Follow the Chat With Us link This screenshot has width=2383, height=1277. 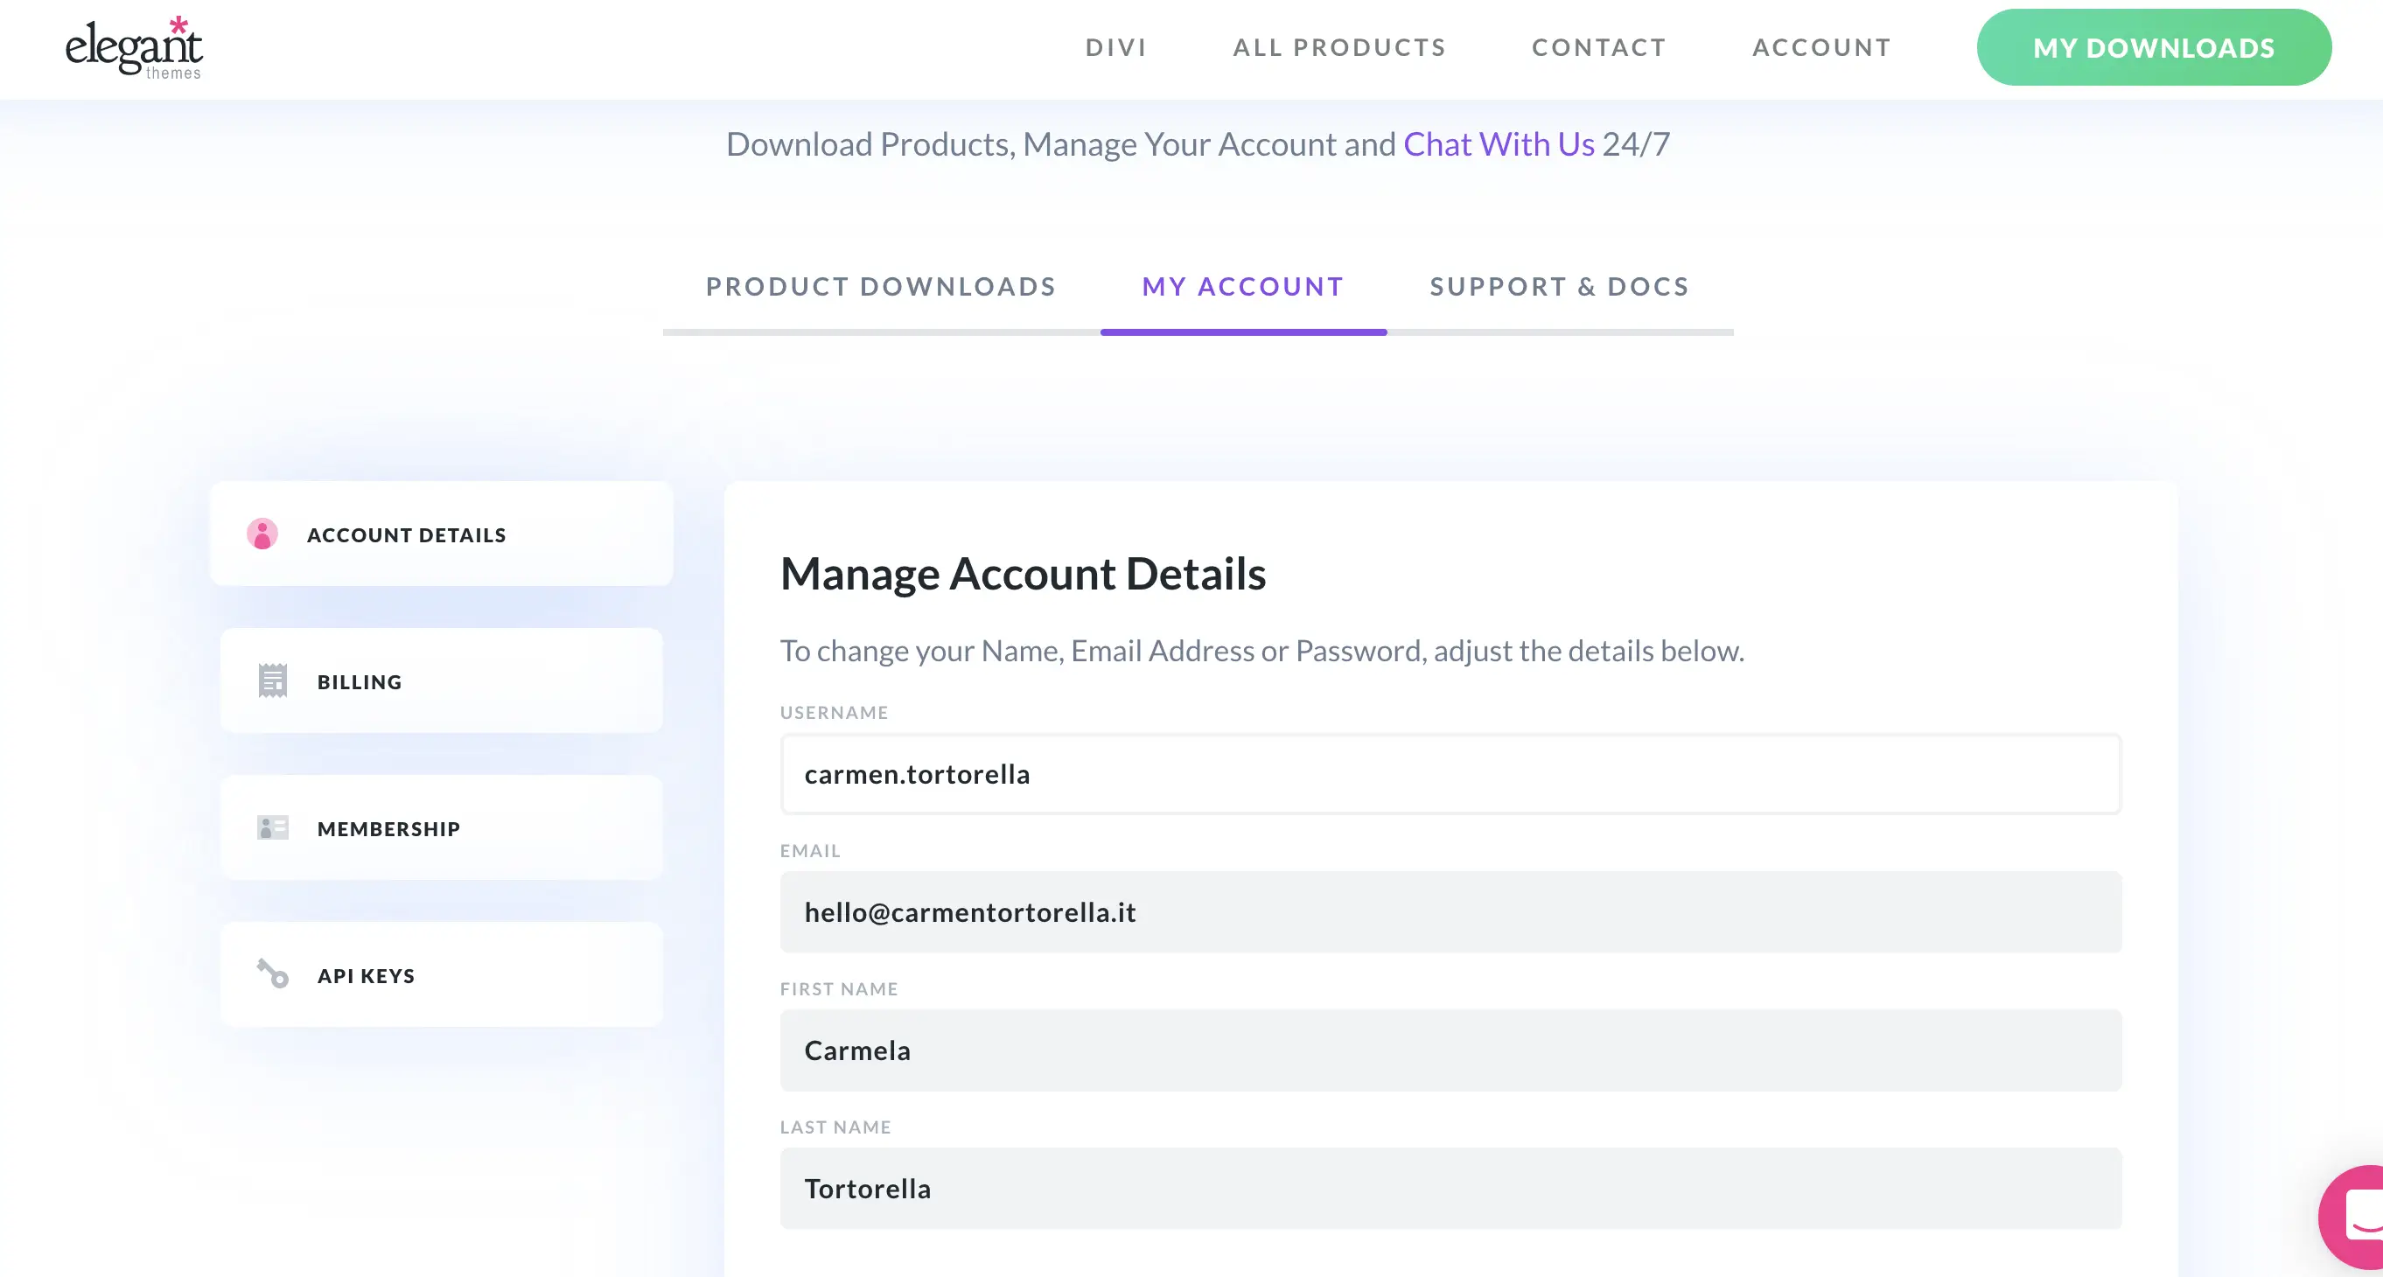pyautogui.click(x=1499, y=144)
